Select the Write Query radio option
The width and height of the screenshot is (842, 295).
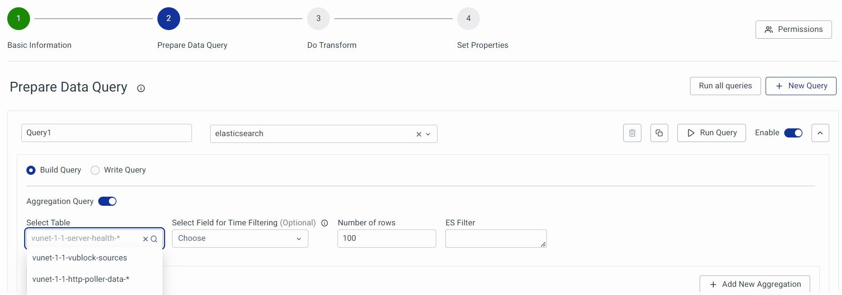95,170
